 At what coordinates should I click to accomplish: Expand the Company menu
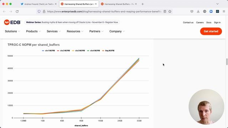point(117,31)
